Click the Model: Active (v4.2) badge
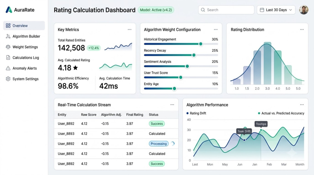This screenshot has width=314, height=175. [x=156, y=10]
